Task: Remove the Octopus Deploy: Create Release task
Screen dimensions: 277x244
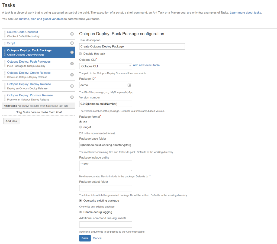Action: (x=72, y=75)
